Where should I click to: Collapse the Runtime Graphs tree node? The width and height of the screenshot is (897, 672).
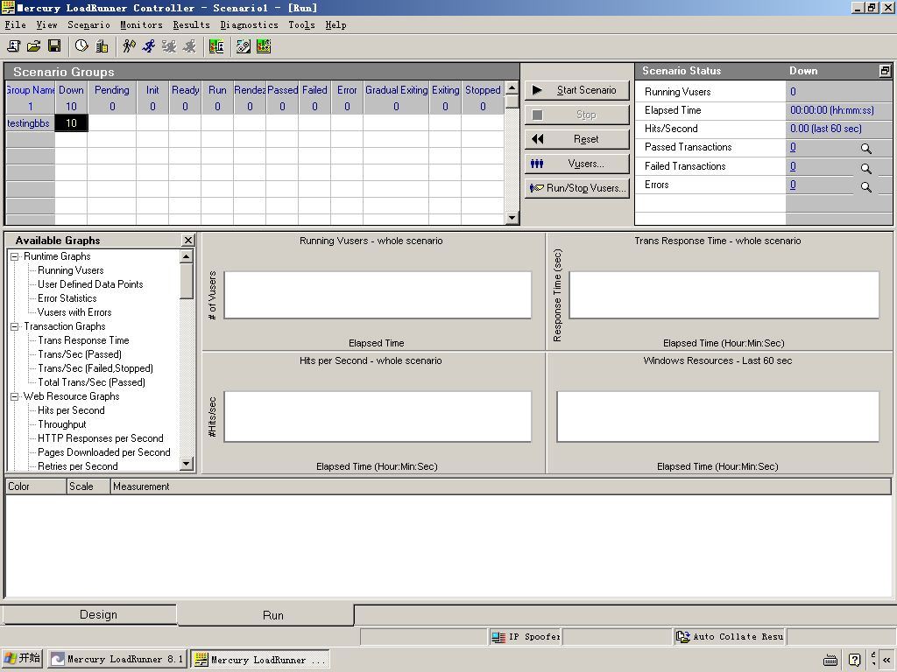click(15, 256)
